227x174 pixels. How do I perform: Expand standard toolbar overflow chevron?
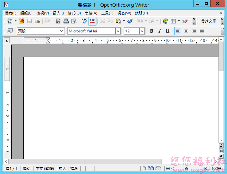pos(194,21)
